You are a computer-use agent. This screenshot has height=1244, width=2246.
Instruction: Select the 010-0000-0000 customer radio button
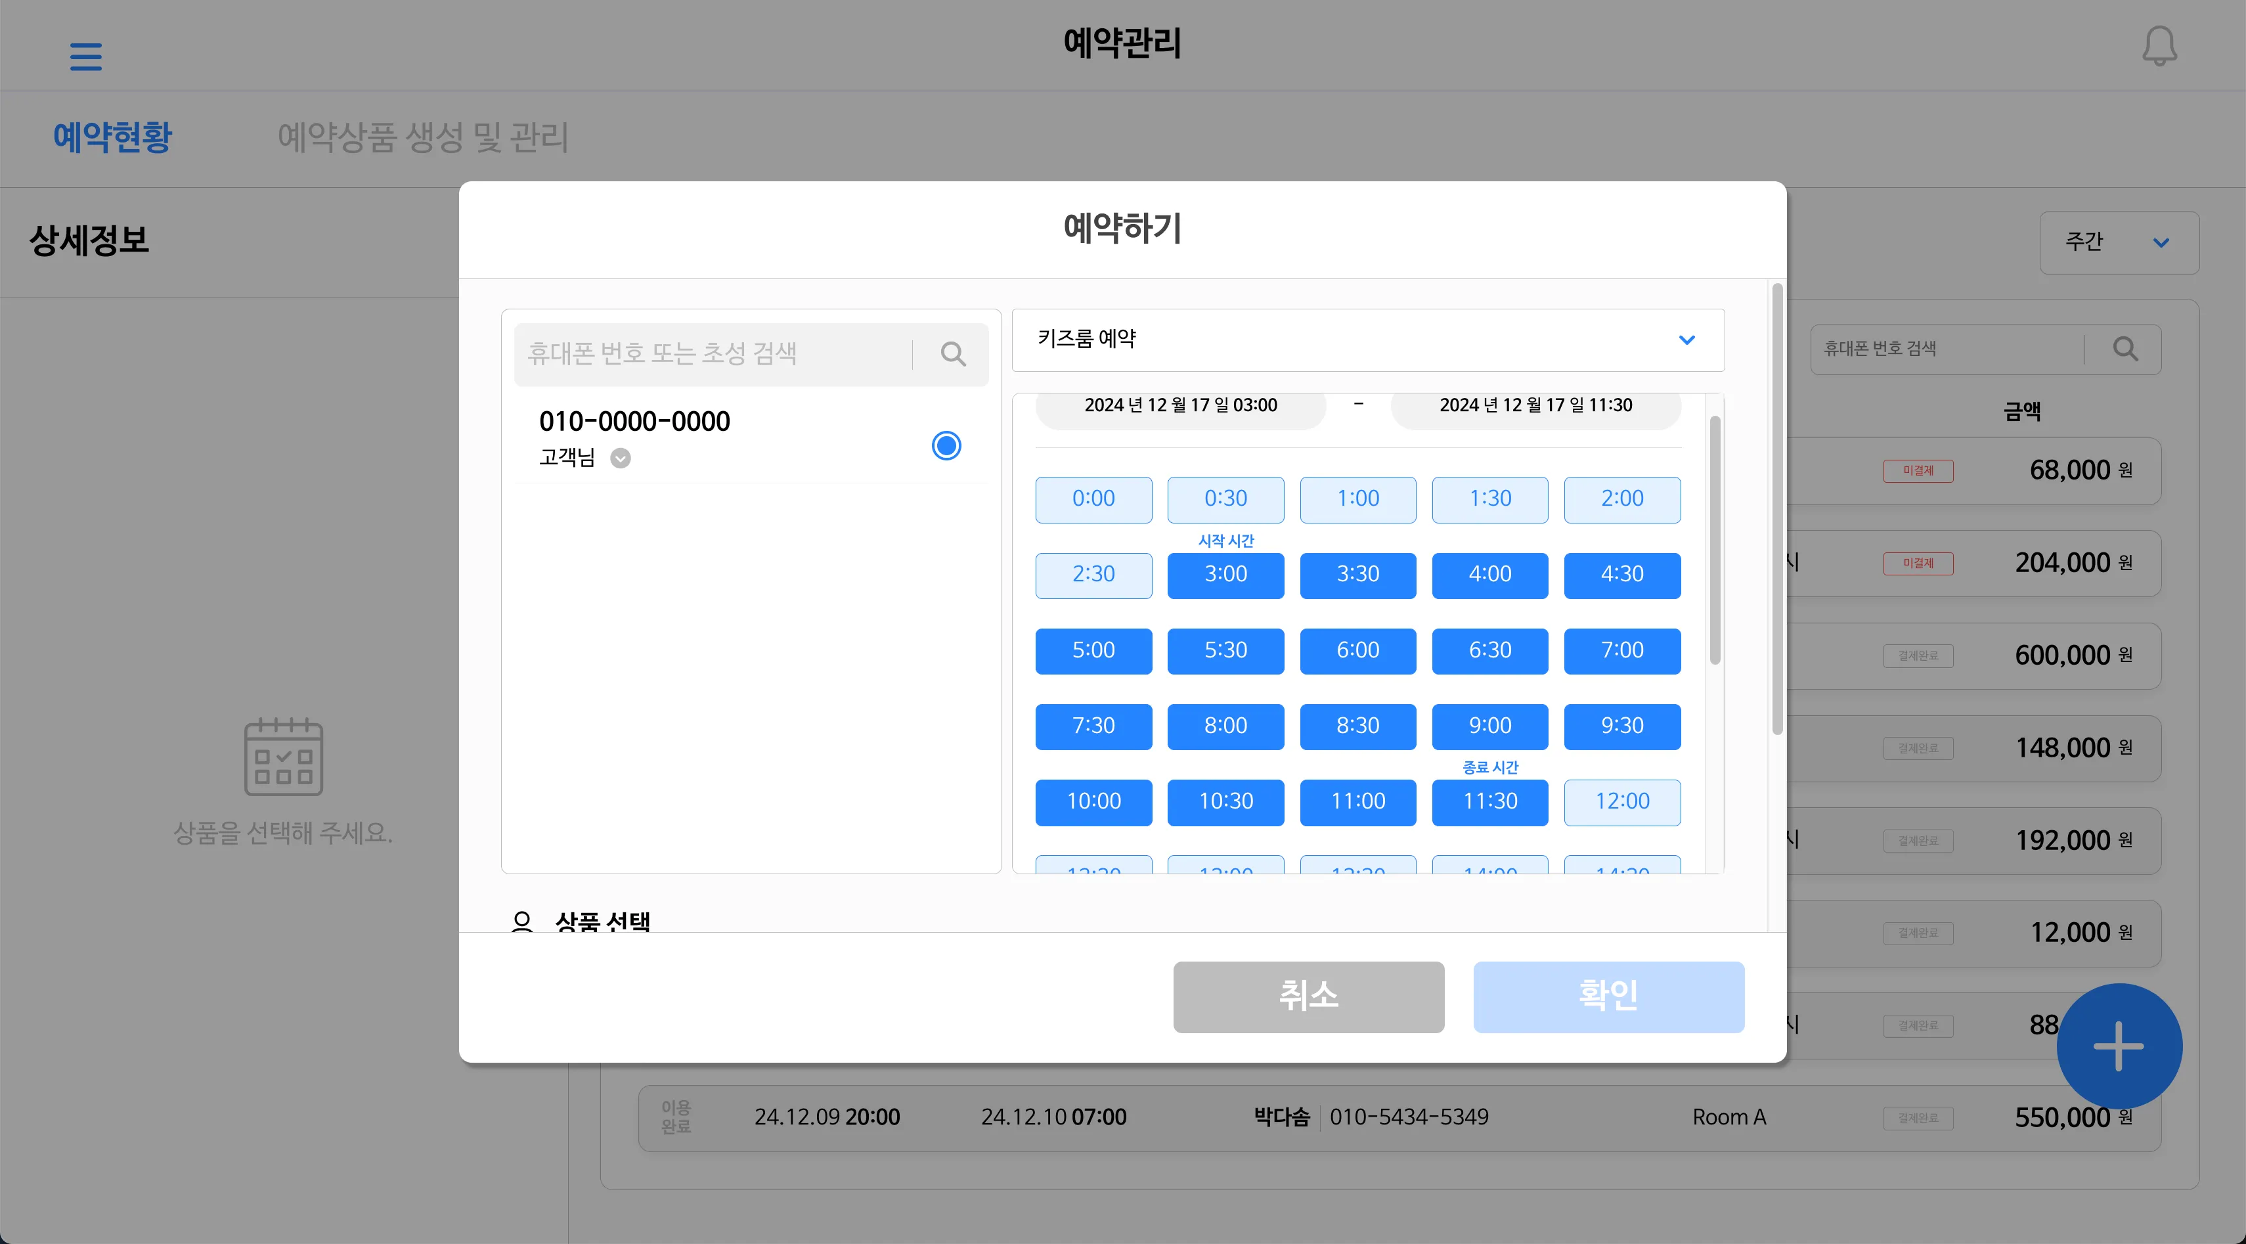946,445
